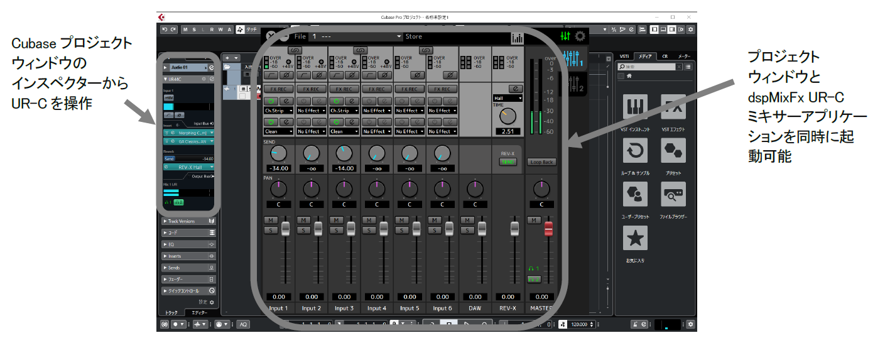Toggle +48V phantom power on Input 1
The width and height of the screenshot is (885, 345).
click(x=288, y=62)
